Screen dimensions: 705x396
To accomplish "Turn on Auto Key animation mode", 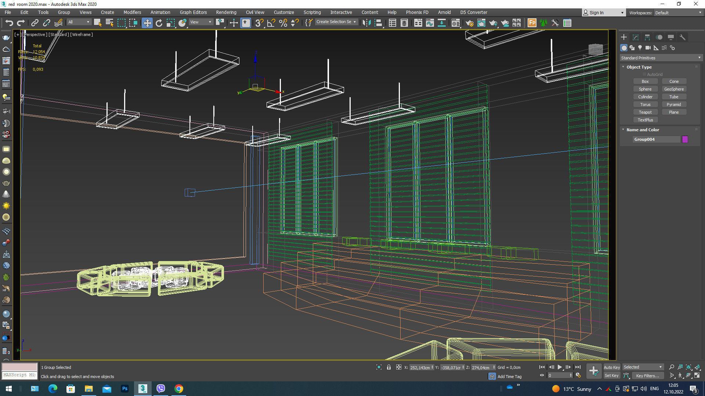I will point(612,367).
